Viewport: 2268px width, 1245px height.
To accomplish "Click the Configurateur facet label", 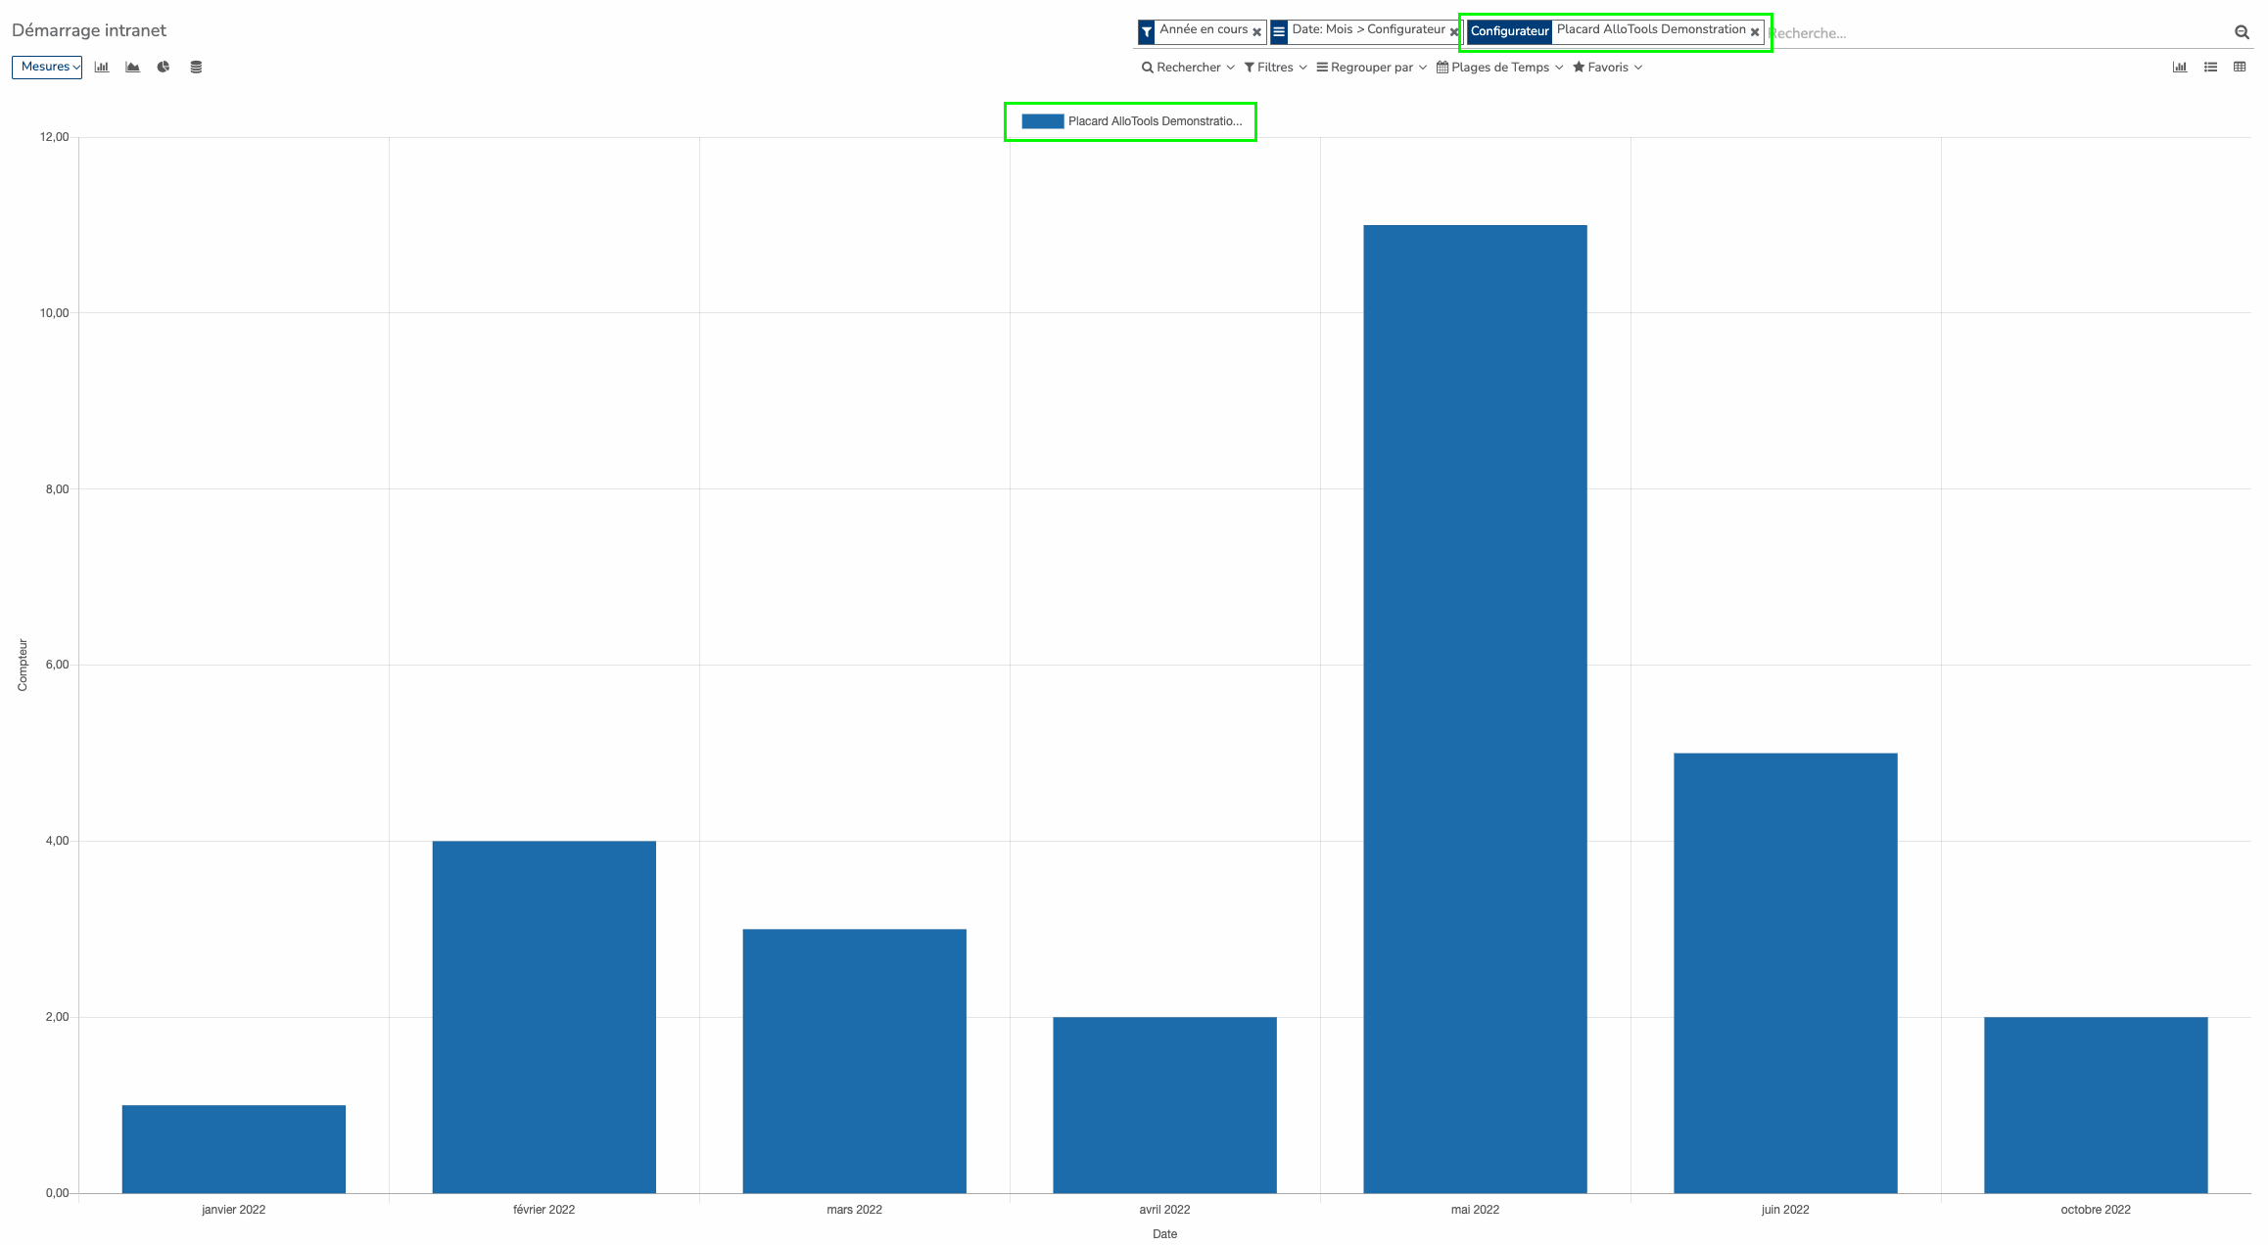I will (1509, 31).
